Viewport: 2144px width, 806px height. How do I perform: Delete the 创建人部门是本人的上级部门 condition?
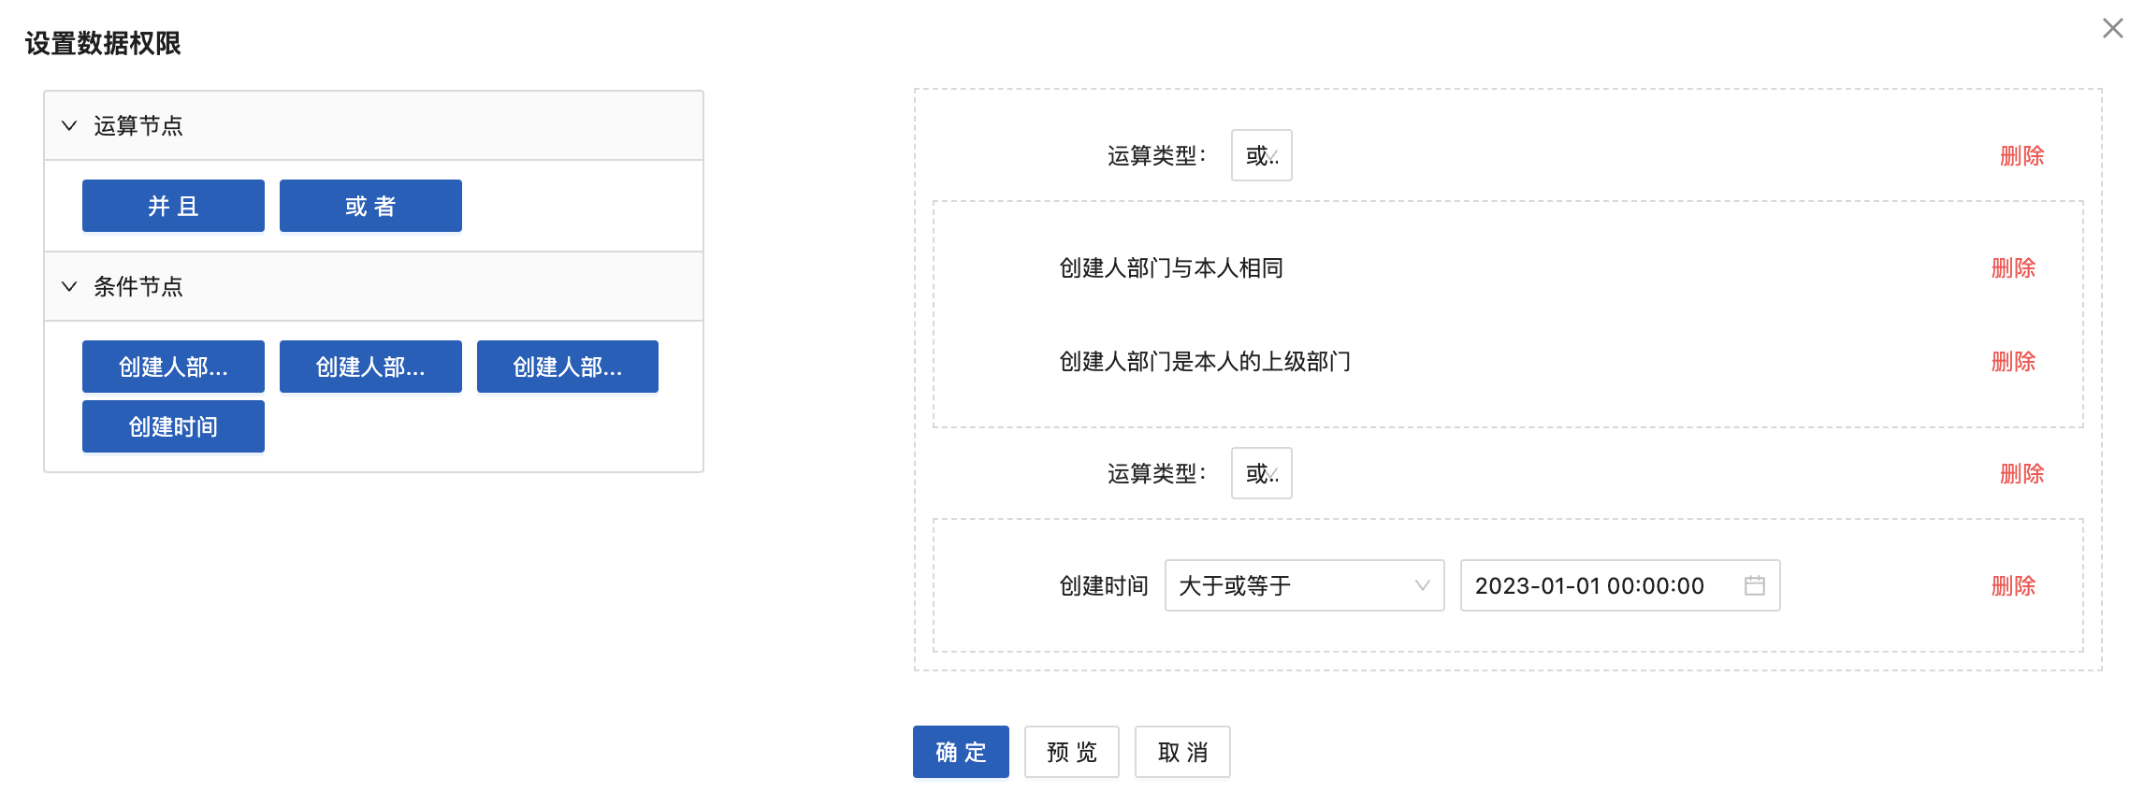click(x=2013, y=362)
